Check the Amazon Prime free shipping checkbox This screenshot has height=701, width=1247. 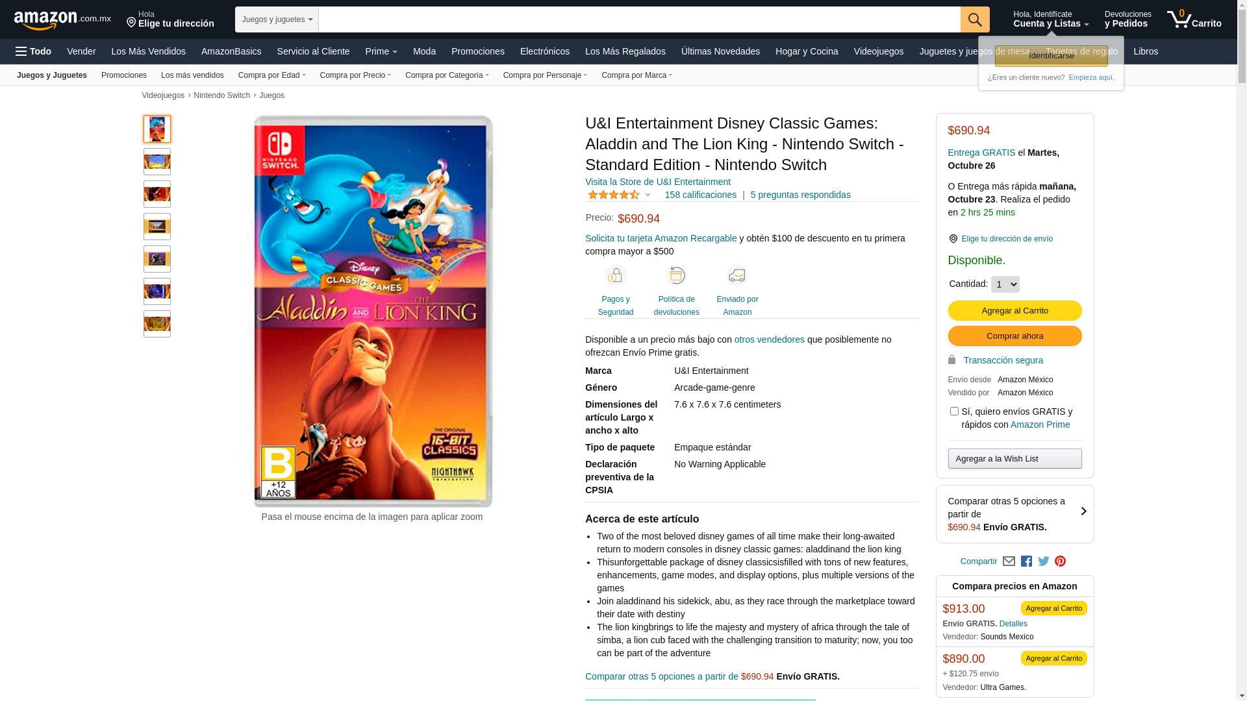click(x=954, y=411)
